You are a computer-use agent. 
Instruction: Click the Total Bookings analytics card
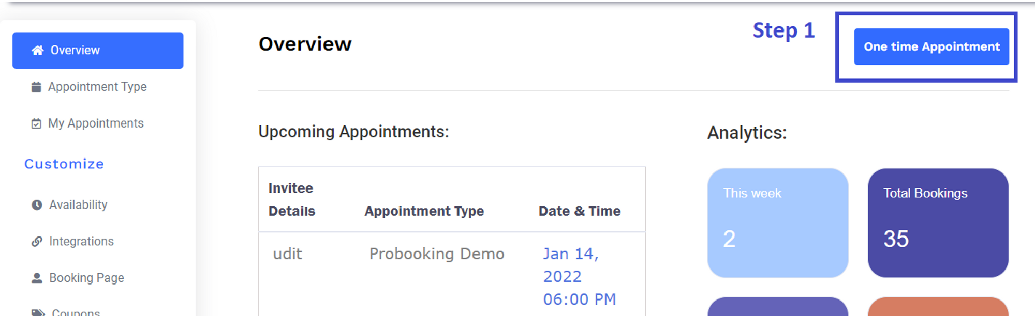938,223
